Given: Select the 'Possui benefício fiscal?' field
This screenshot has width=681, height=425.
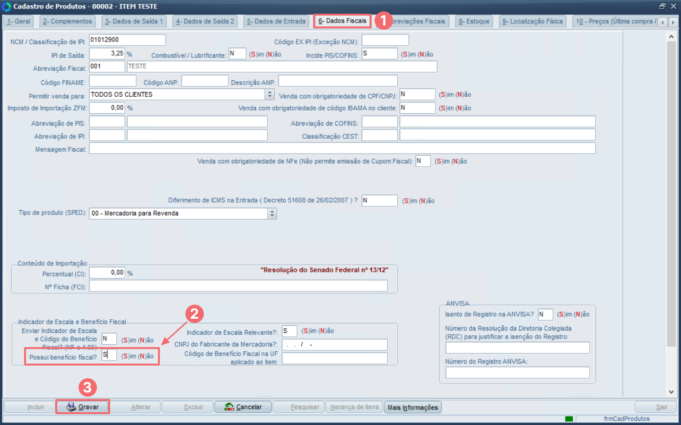Looking at the screenshot, I should click(109, 355).
